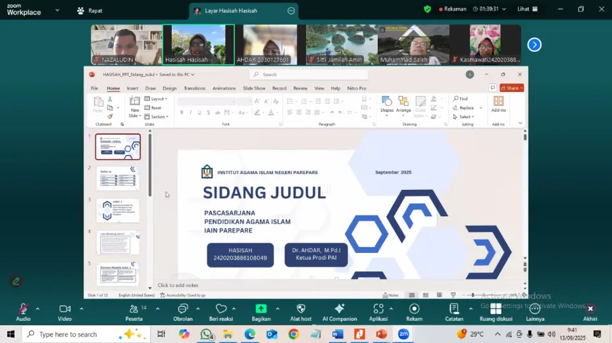The height and width of the screenshot is (343, 612).
Task: Expand the arrow next to Bagikan
Action: (x=278, y=309)
